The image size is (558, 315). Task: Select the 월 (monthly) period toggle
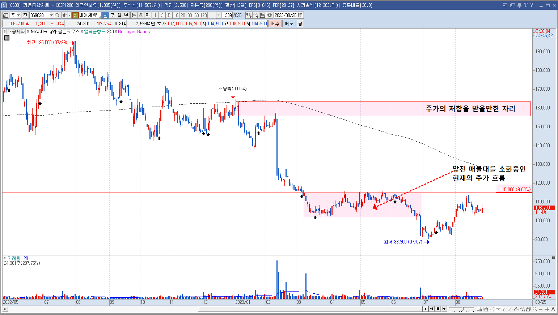[x=119, y=15]
